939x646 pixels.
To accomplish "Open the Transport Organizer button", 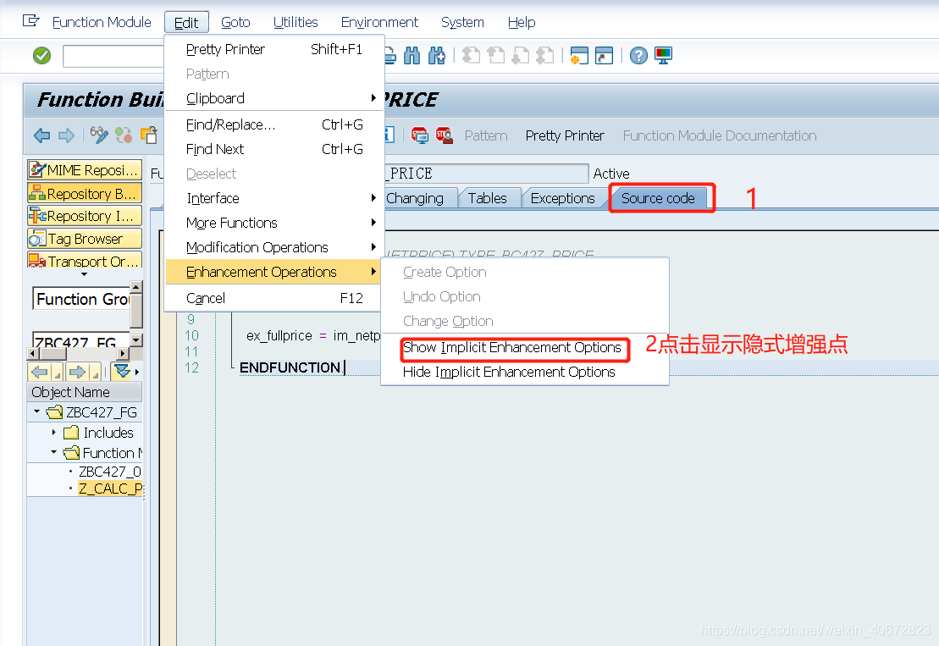I will click(85, 261).
